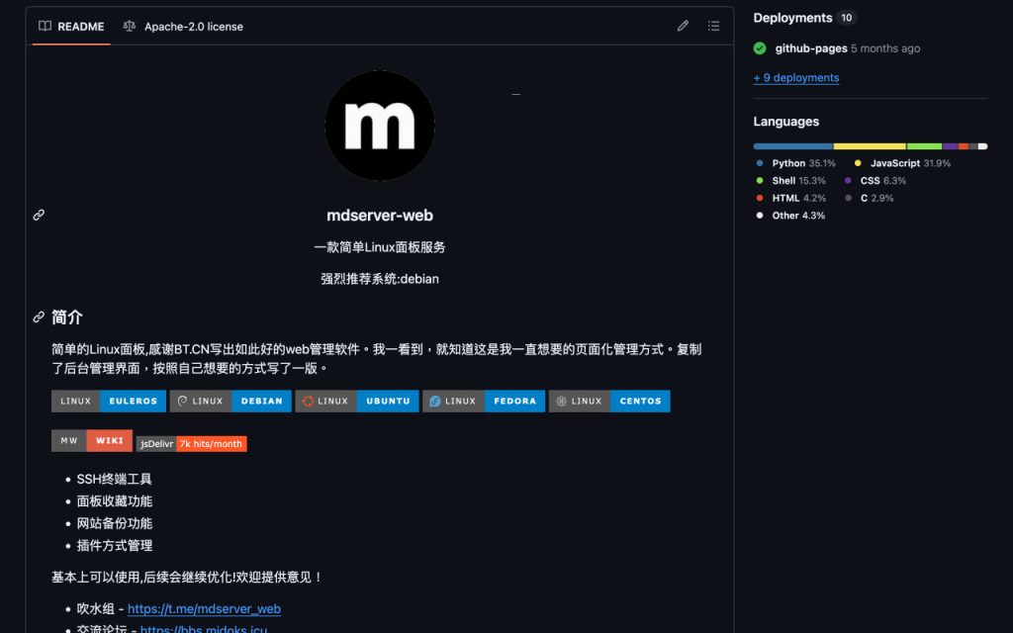Viewport: 1013px width, 633px height.
Task: Click the jsDelivr 7k hits/month badge
Action: (192, 443)
